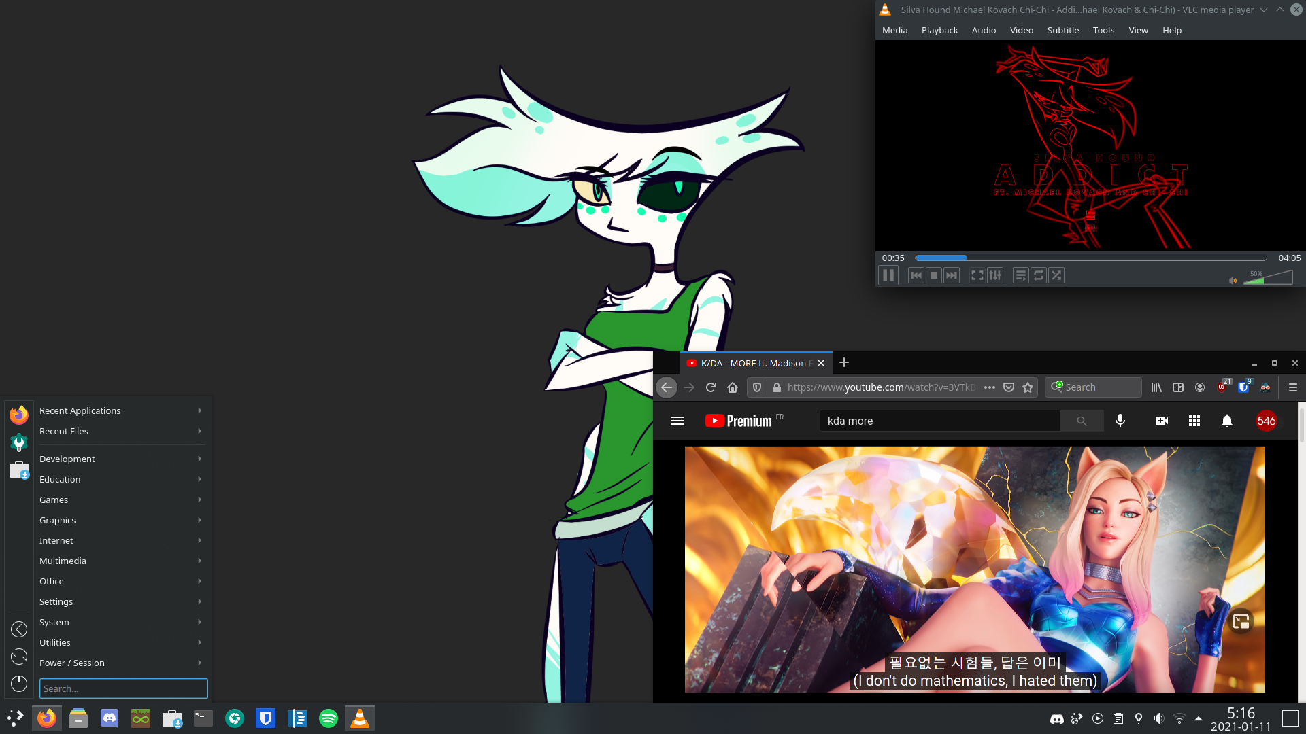Toggle Firefox sidebar

(x=1178, y=387)
